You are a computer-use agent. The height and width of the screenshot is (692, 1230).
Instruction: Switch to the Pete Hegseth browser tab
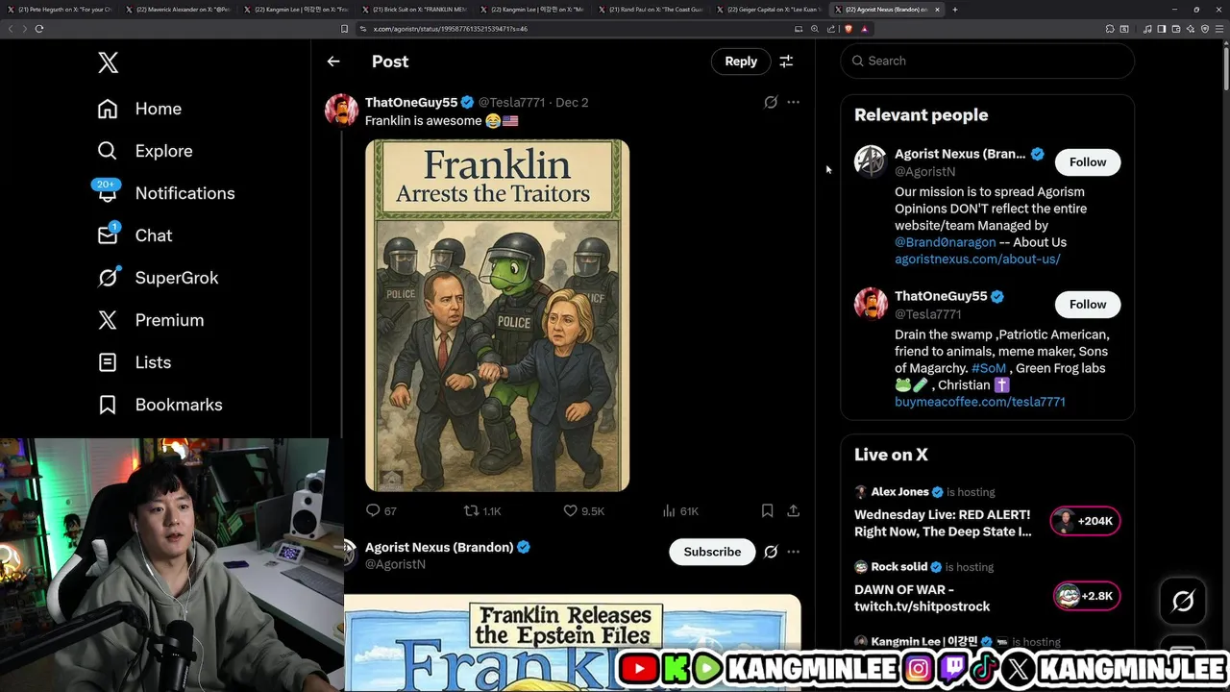tap(60, 10)
